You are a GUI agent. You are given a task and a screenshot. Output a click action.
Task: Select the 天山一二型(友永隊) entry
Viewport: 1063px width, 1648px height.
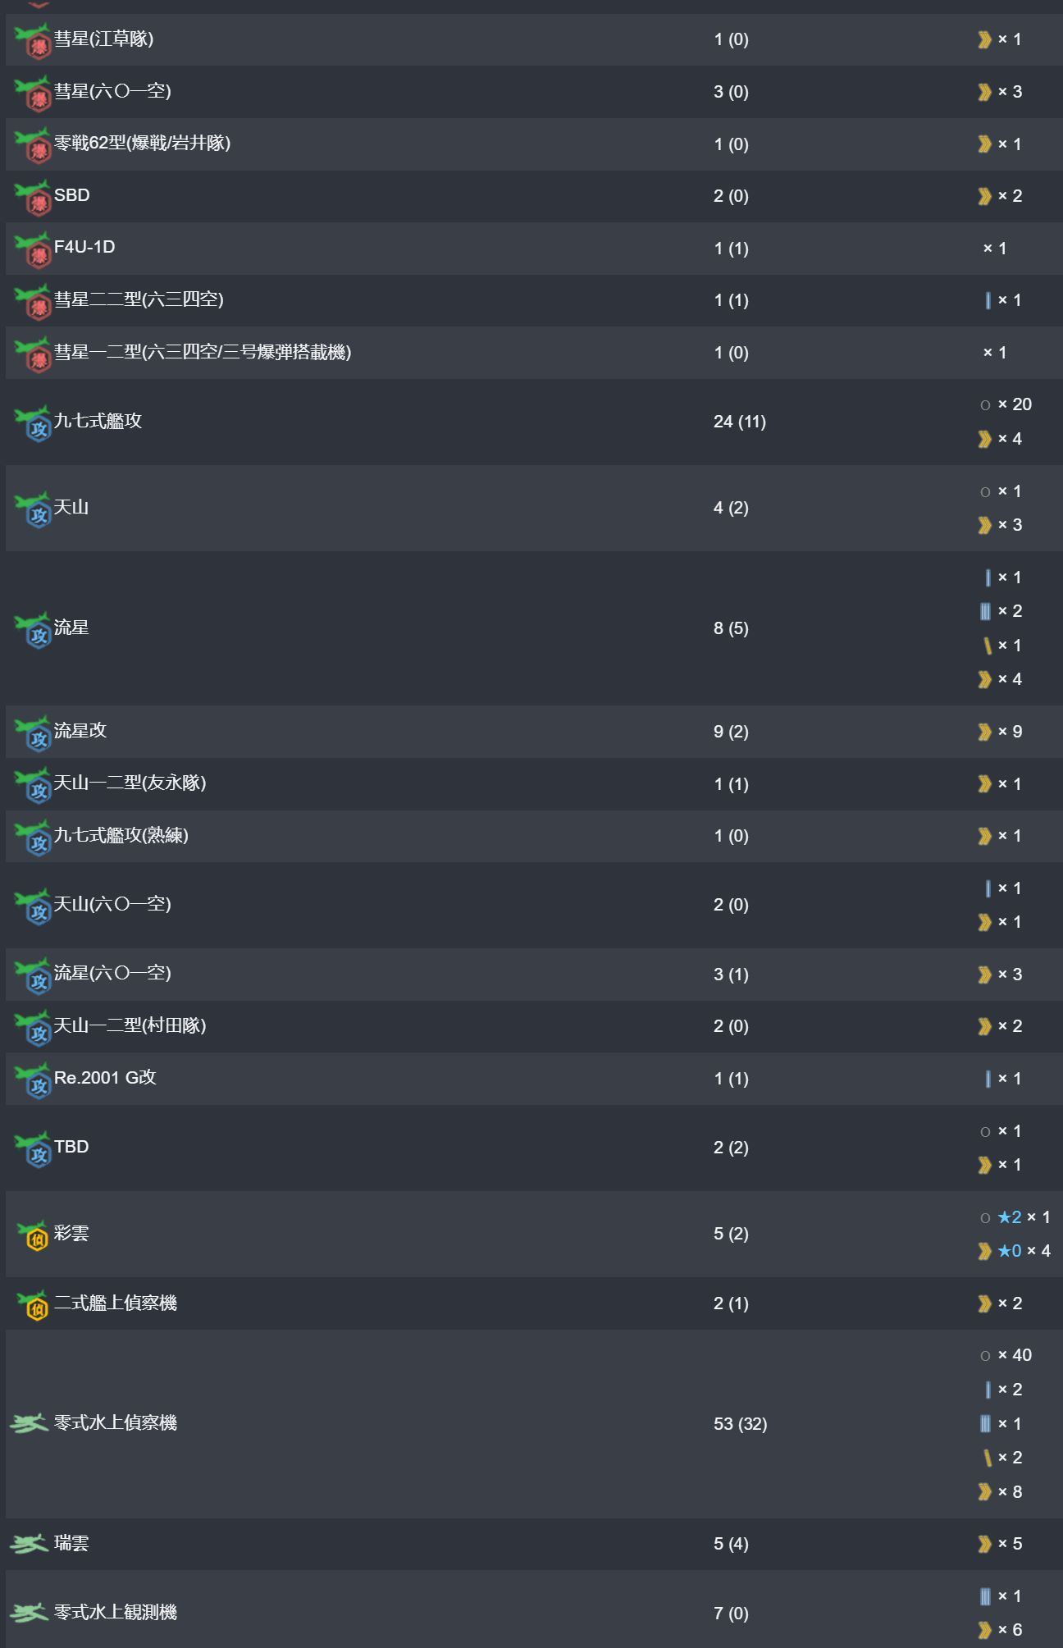[130, 783]
